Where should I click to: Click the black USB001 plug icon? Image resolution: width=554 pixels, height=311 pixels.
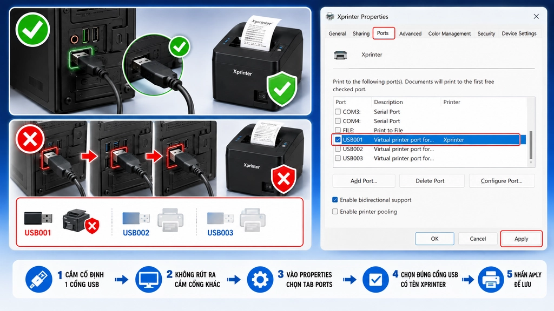[x=38, y=218]
